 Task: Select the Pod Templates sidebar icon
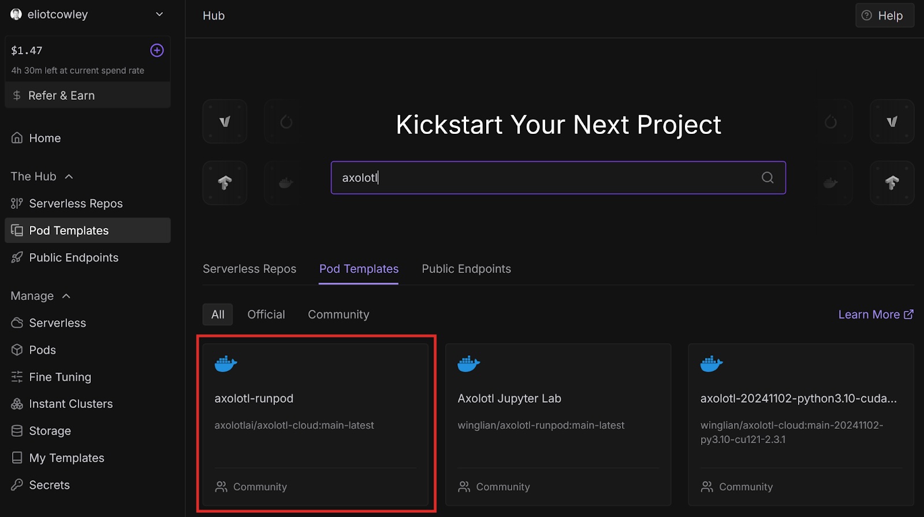pos(17,231)
